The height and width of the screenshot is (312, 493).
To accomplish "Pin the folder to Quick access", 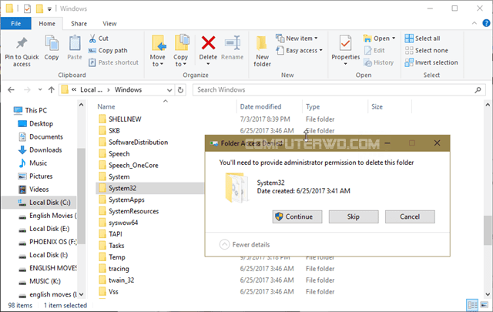I will [22, 52].
